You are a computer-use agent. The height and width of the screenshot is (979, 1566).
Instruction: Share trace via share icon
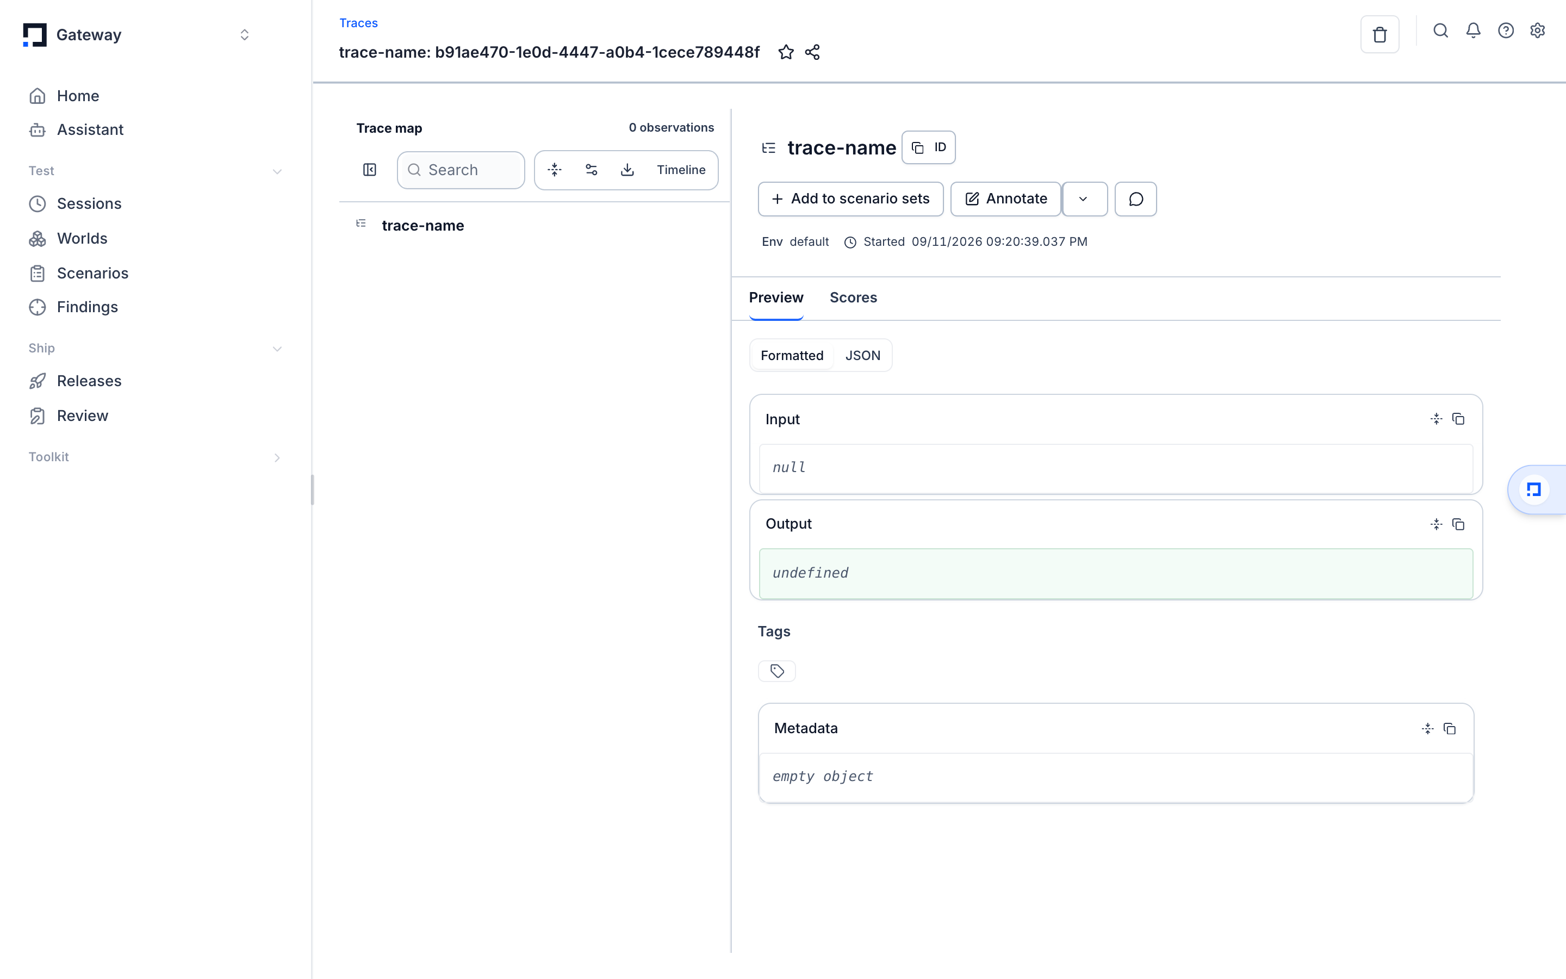tap(813, 52)
